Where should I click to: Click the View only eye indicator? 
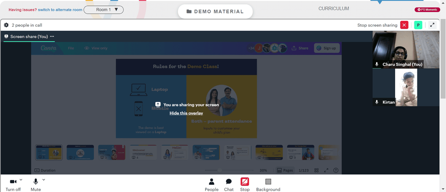pos(96,48)
